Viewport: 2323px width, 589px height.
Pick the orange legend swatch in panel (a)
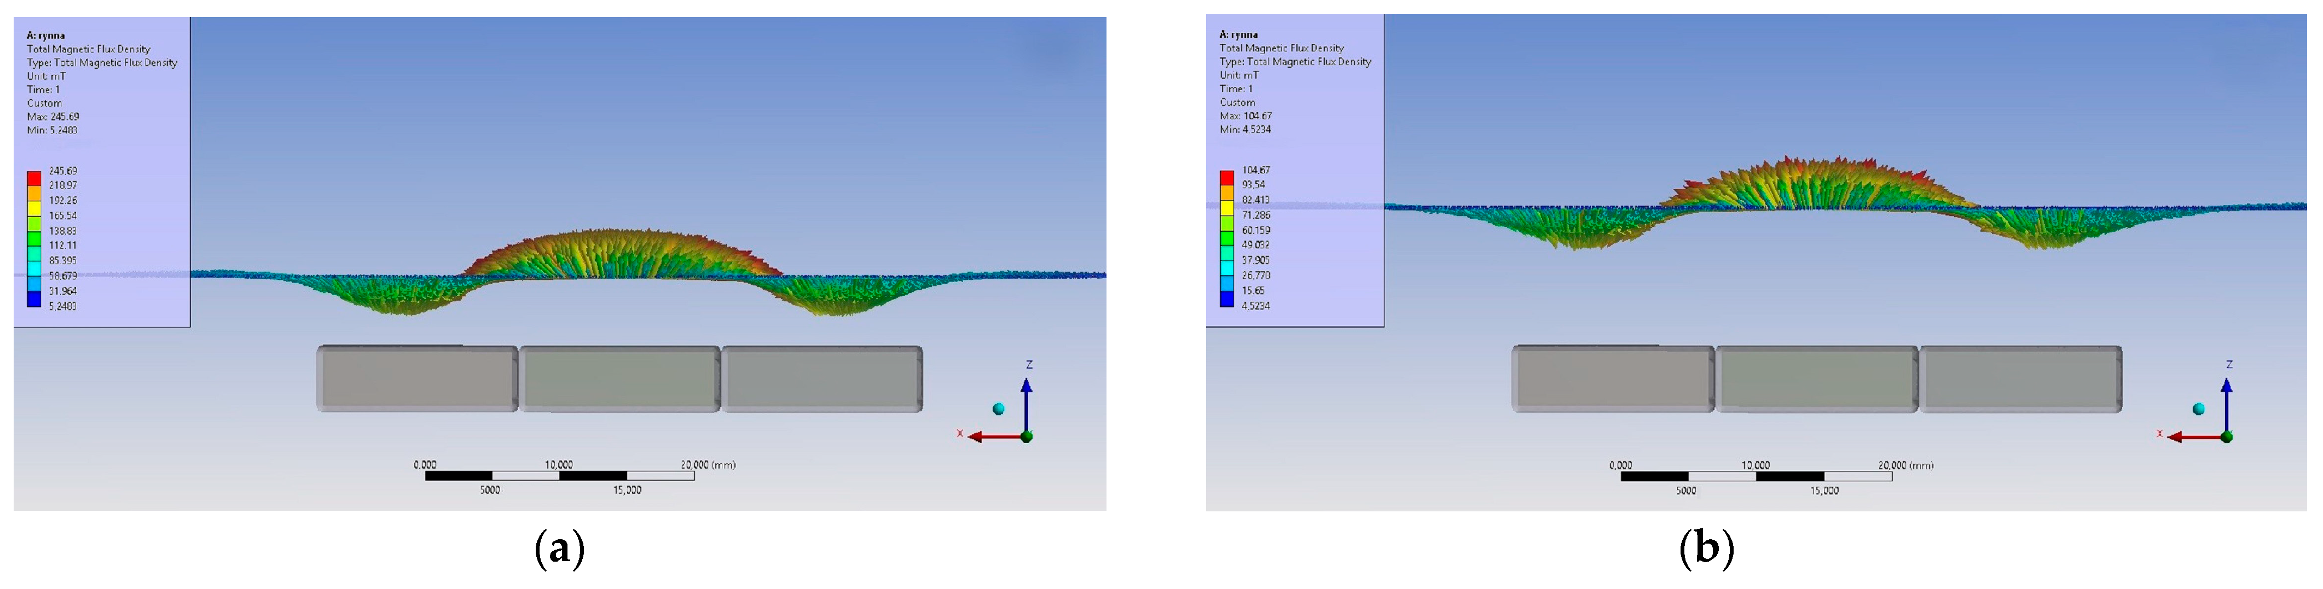tap(33, 193)
